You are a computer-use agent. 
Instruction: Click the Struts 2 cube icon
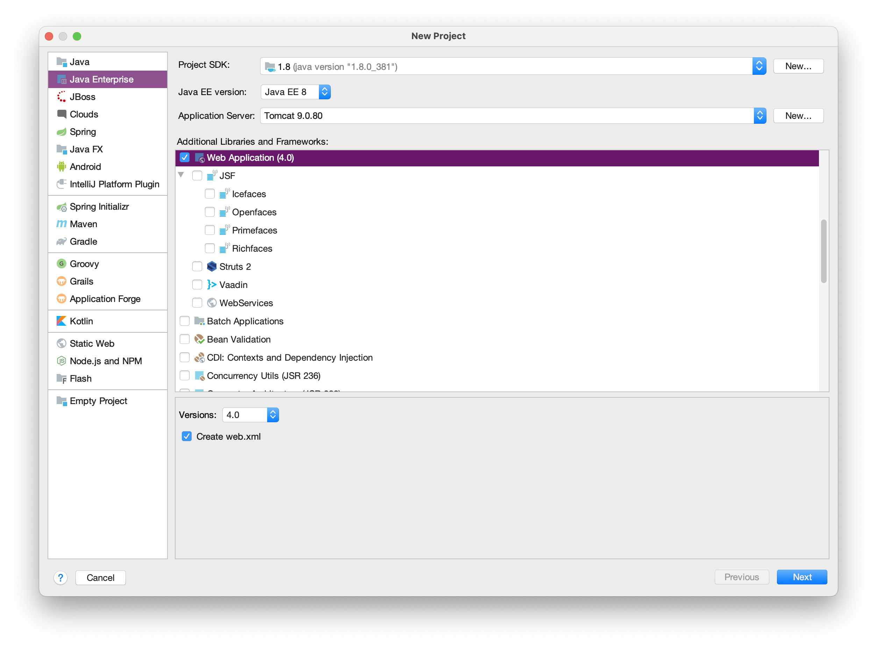click(x=212, y=267)
